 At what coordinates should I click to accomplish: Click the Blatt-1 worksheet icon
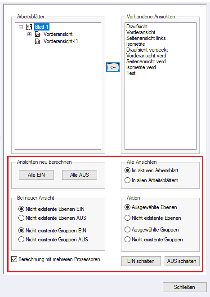pos(29,27)
